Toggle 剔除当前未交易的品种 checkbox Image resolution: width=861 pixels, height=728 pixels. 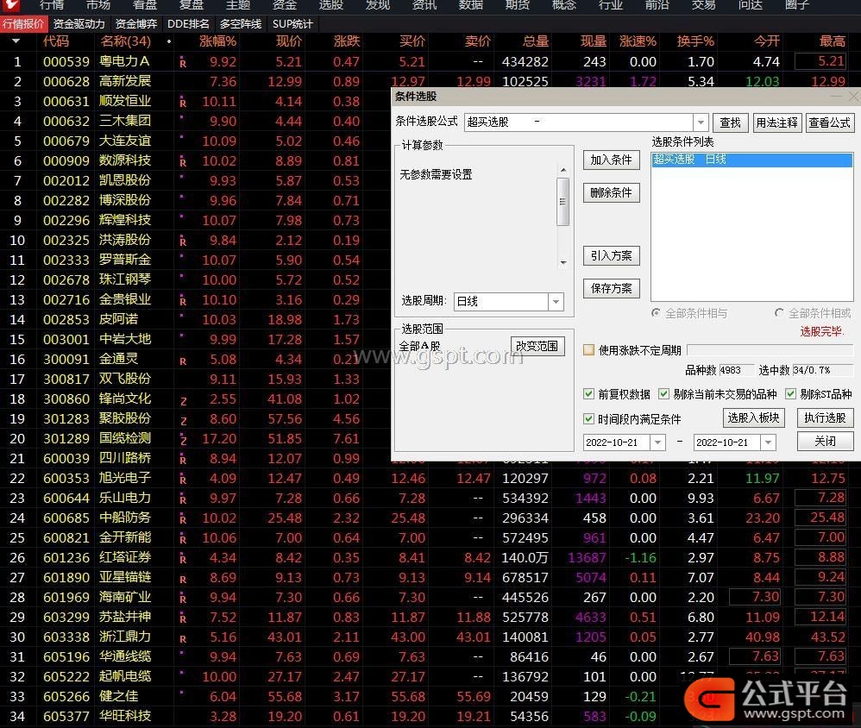[x=663, y=393]
